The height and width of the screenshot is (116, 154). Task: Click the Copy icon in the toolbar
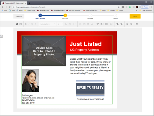[x=84, y=24]
